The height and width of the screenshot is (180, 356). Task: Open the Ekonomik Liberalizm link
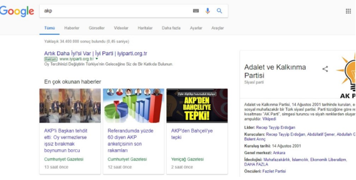(x=328, y=160)
